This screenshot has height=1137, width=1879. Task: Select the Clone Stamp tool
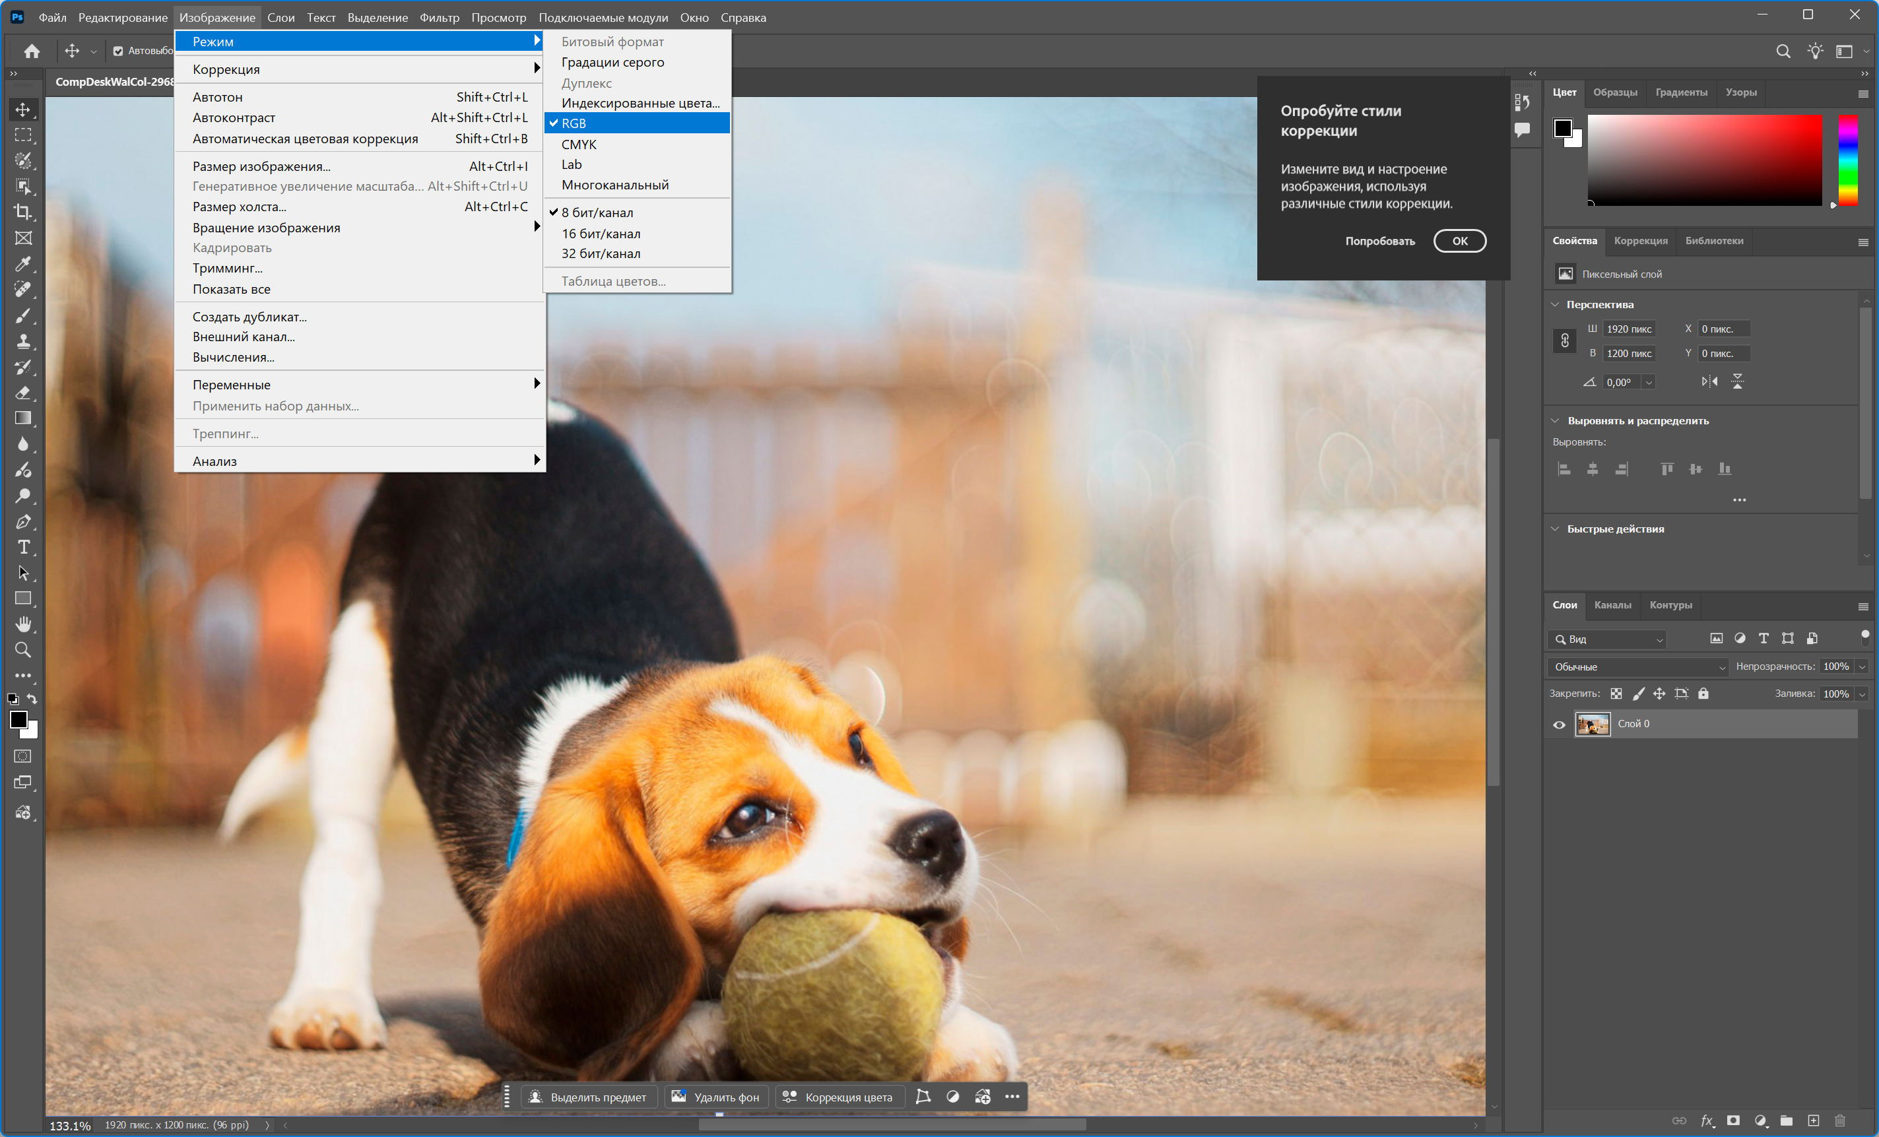23,341
